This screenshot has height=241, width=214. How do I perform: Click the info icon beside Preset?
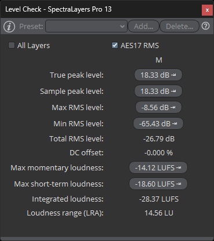tap(9, 27)
